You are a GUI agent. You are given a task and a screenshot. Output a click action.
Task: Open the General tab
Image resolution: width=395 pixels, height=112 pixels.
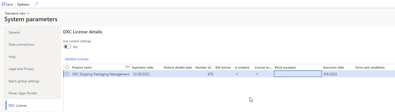pos(14,32)
